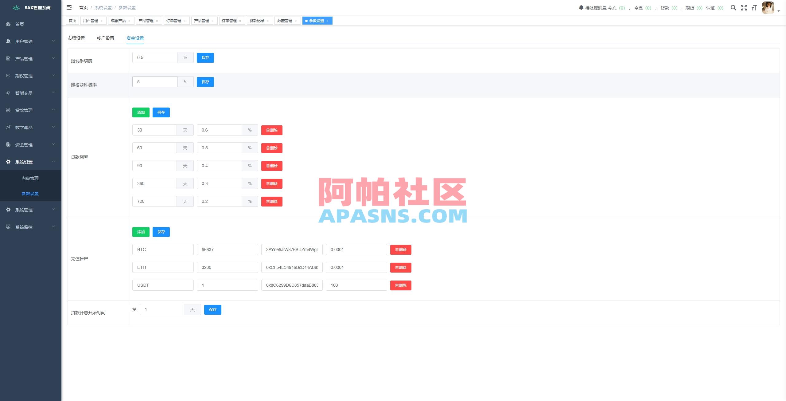
Task: Select the 首页 dashboard icon in the sidebar
Action: pos(8,24)
